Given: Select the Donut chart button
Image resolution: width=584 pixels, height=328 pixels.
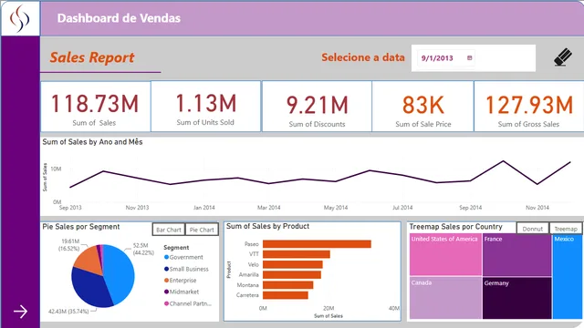Looking at the screenshot, I should click(x=533, y=229).
